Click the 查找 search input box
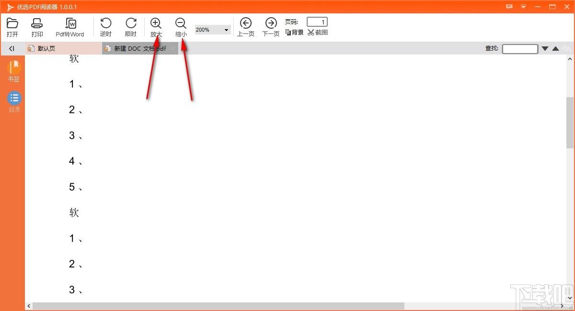The image size is (575, 311). 520,48
